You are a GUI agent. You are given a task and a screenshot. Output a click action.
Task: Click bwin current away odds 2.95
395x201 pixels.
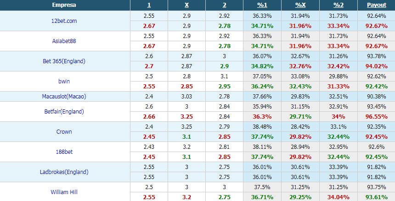click(x=225, y=87)
